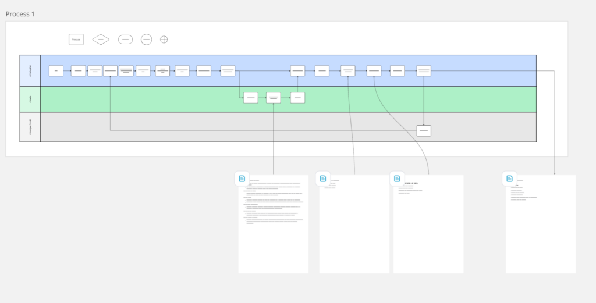596x303 pixels.
Task: Select the plain circle connector legend shape
Action: 146,40
